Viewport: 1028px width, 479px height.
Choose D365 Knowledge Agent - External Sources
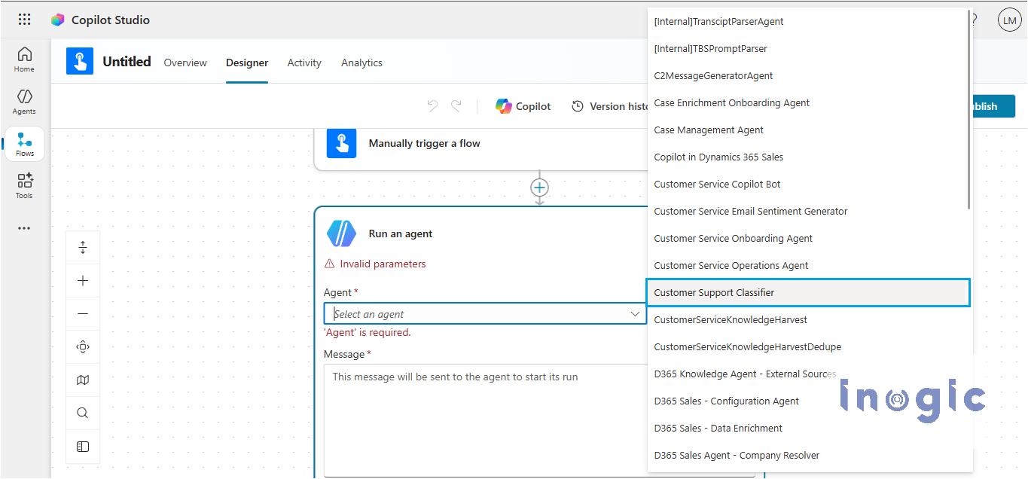807,374
